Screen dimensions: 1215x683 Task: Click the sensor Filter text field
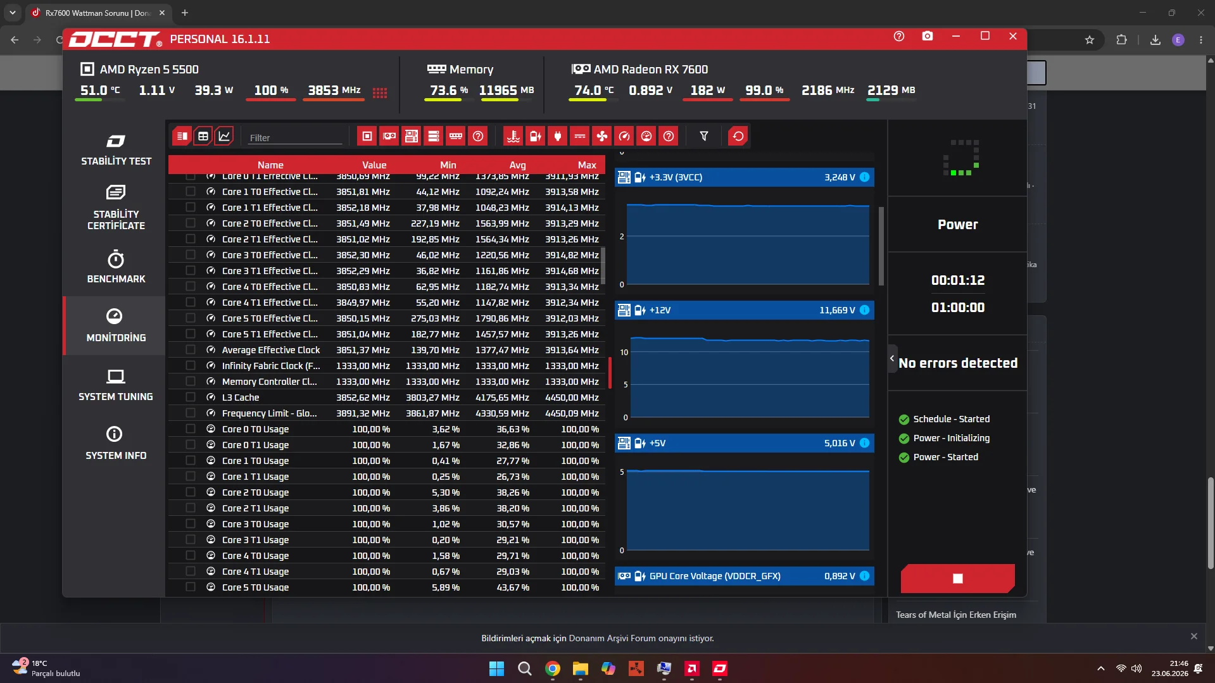click(x=294, y=137)
